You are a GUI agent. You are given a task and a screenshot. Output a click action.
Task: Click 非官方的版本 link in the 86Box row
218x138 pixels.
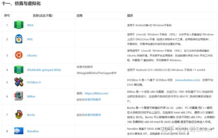[93, 99]
